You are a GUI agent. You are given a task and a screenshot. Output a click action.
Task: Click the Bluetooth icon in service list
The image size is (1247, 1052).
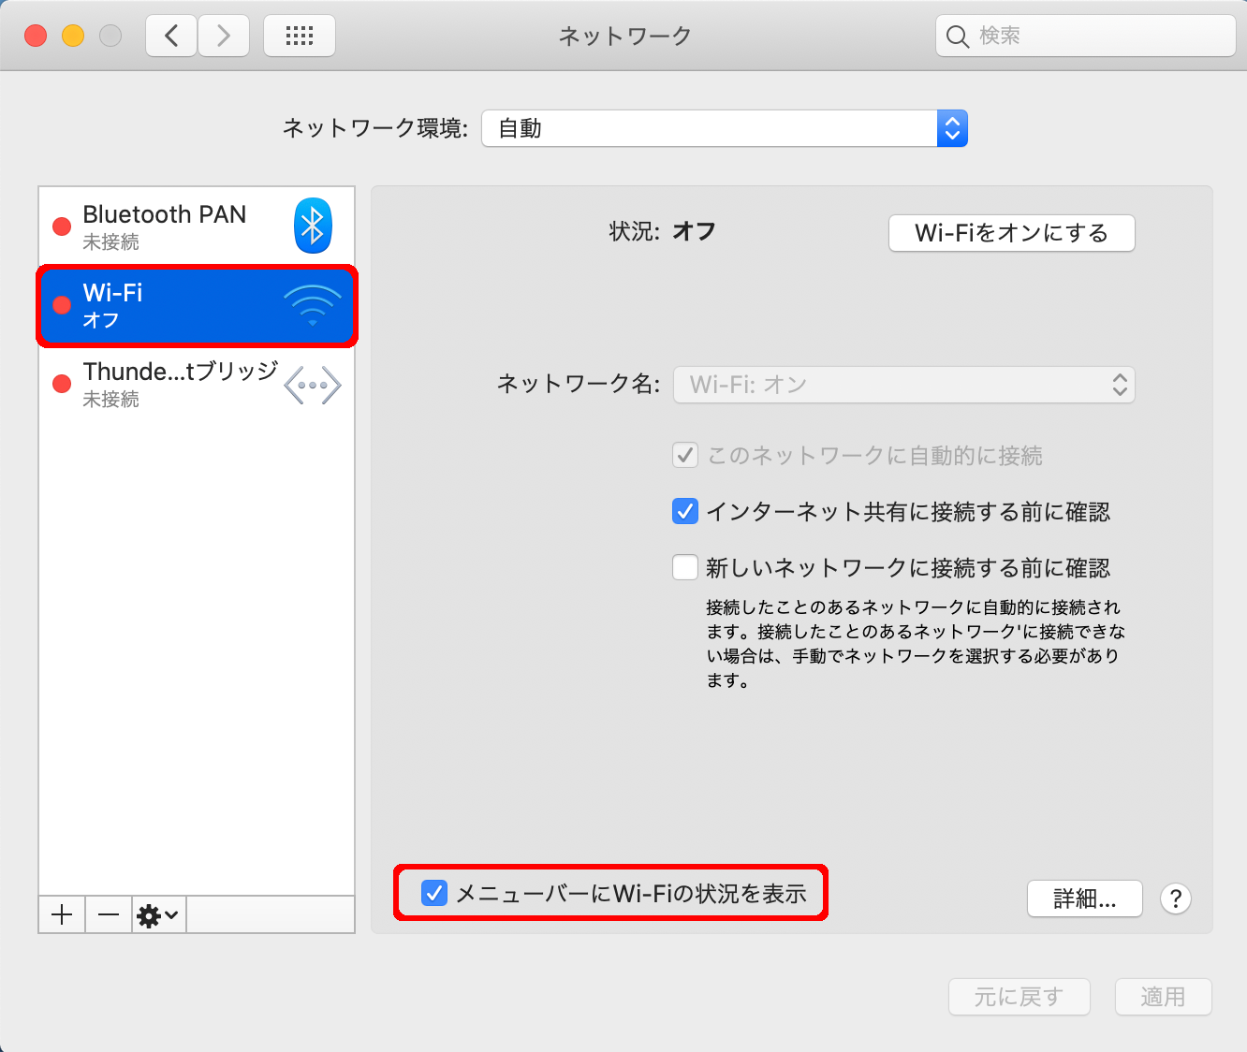313,226
